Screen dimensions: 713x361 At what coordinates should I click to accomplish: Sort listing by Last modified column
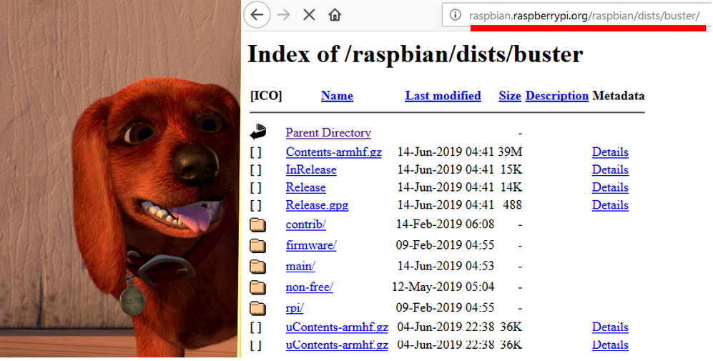tap(443, 96)
